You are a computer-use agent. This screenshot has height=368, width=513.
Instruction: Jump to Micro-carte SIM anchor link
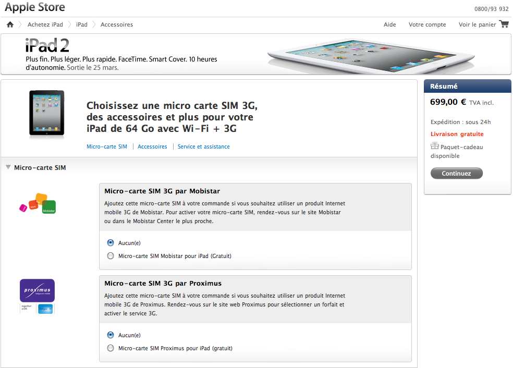pyautogui.click(x=107, y=146)
